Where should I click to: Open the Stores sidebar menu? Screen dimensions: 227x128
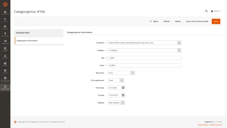(5, 64)
